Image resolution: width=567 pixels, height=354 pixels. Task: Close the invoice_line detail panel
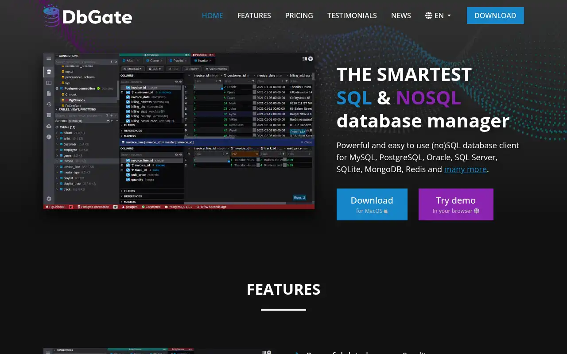pos(307,142)
